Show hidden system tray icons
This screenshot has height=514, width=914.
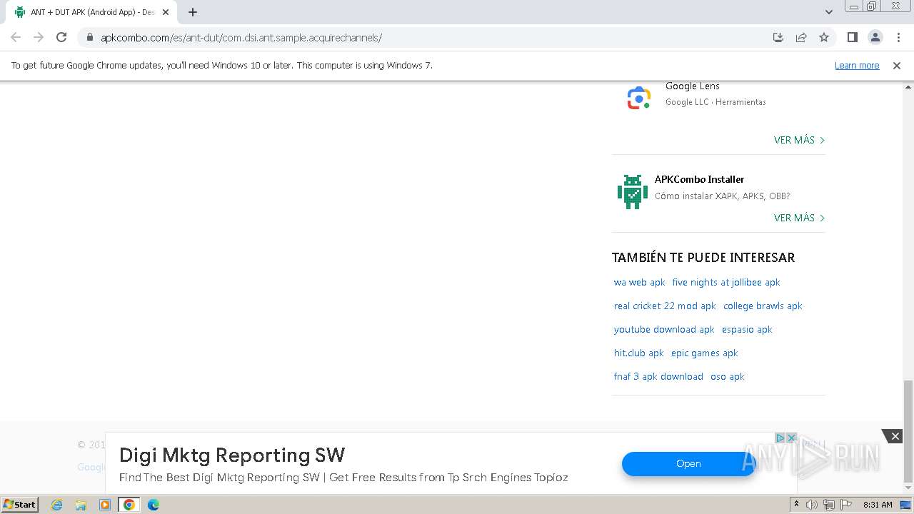pyautogui.click(x=797, y=505)
